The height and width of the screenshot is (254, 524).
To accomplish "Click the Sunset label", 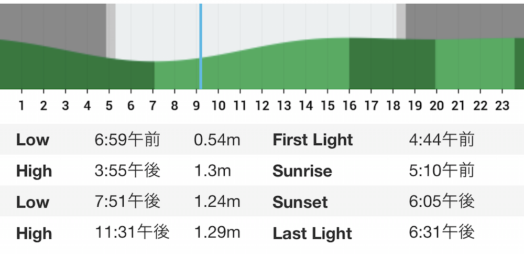I will tap(300, 202).
